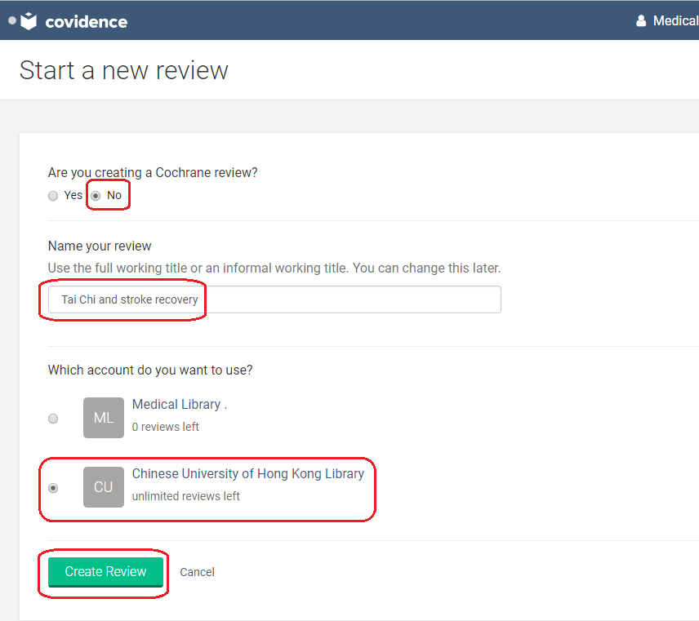Click the 'Start a new review' heading
Viewport: 699px width, 621px height.
pyautogui.click(x=124, y=70)
